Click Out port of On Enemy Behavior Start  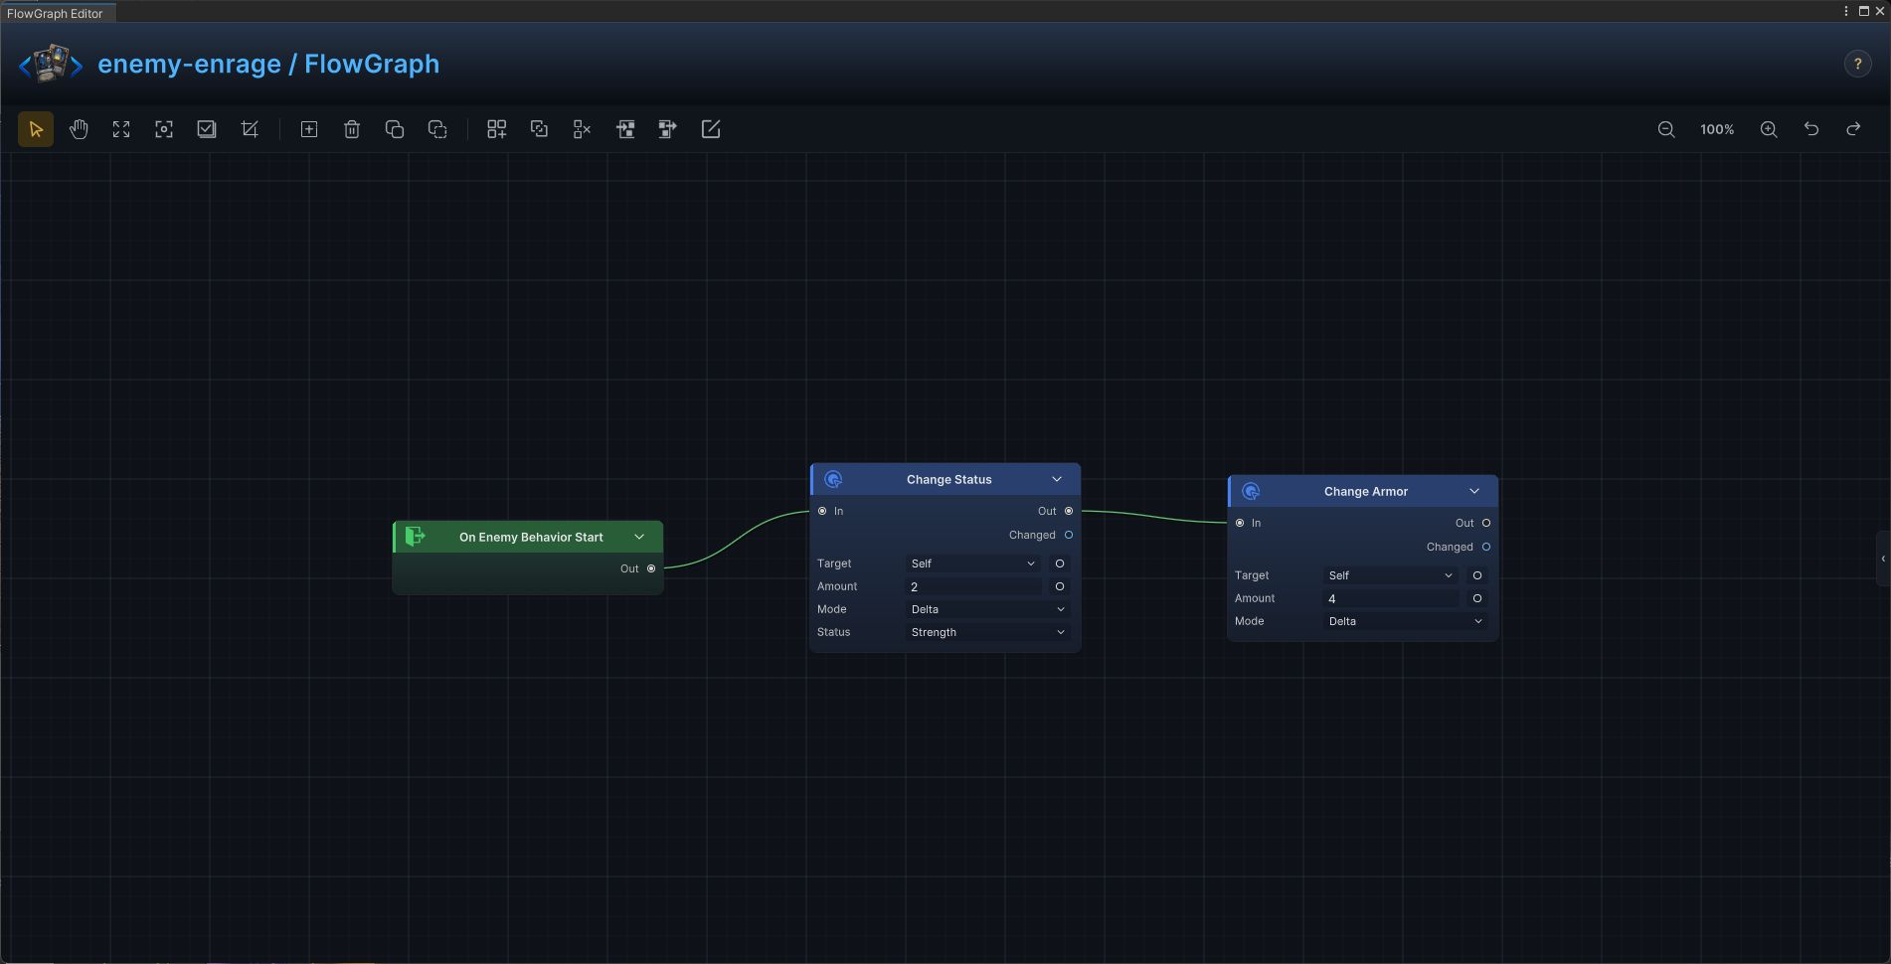pyautogui.click(x=651, y=568)
